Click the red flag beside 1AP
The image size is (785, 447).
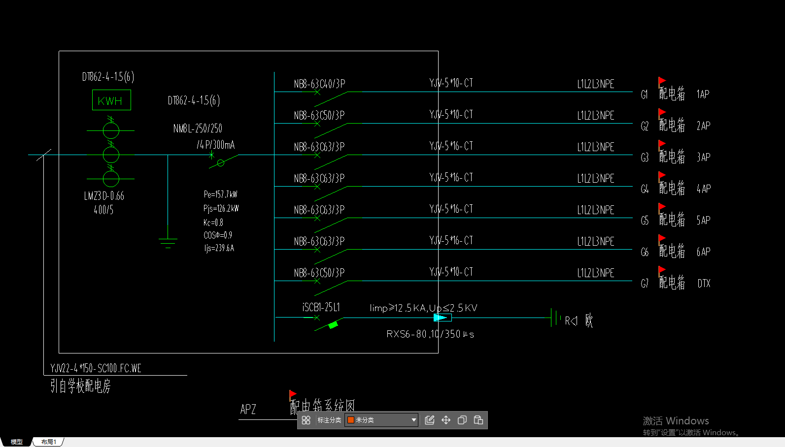(662, 81)
